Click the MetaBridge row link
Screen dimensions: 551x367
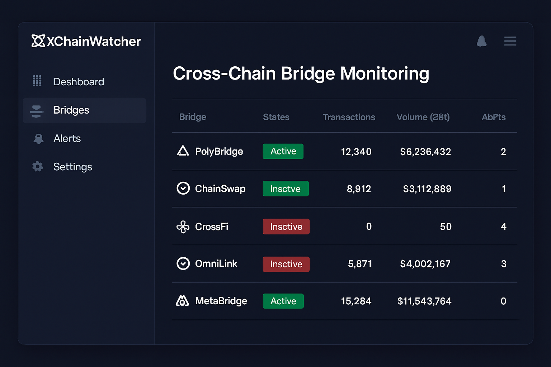tap(221, 301)
